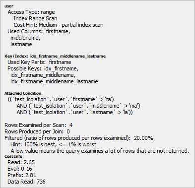195x188 pixels.
Task: Click the 'Attached Condition:' heading
Action: (x=23, y=93)
